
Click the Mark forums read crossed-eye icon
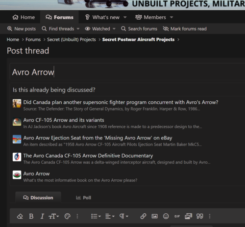click(x=166, y=29)
